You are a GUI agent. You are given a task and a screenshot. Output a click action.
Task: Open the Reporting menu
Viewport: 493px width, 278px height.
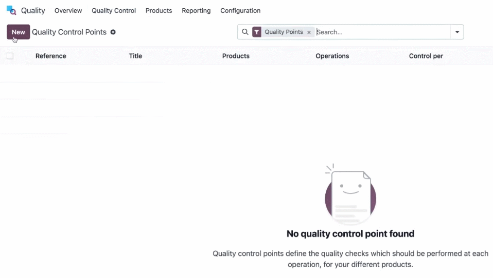pyautogui.click(x=196, y=11)
